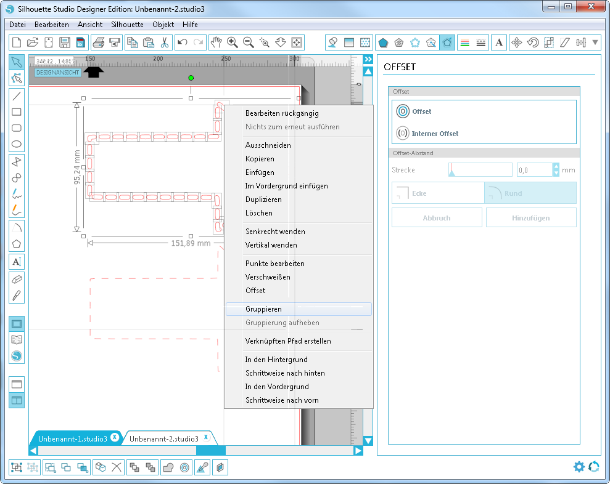This screenshot has height=484, width=610.
Task: Click inside the Strecke input field
Action: tap(480, 169)
